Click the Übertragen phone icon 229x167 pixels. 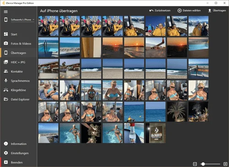click(x=6, y=53)
